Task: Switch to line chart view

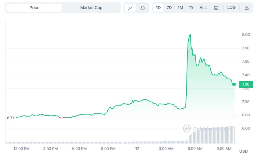Action: pyautogui.click(x=130, y=8)
